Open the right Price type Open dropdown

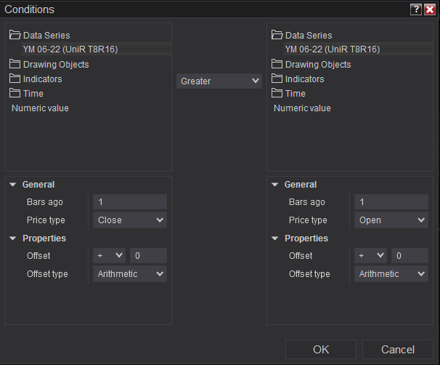391,220
